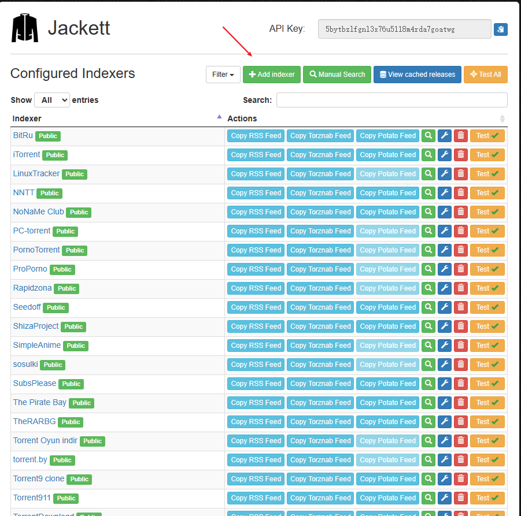The image size is (521, 516).
Task: Search the BitRu indexer with magnifier icon
Action: (428, 136)
